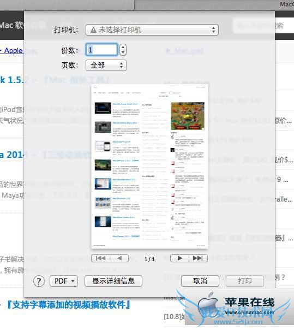Viewport: 294px width, 330px height.
Task: Jump to last preview page
Action: pyautogui.click(x=198, y=258)
